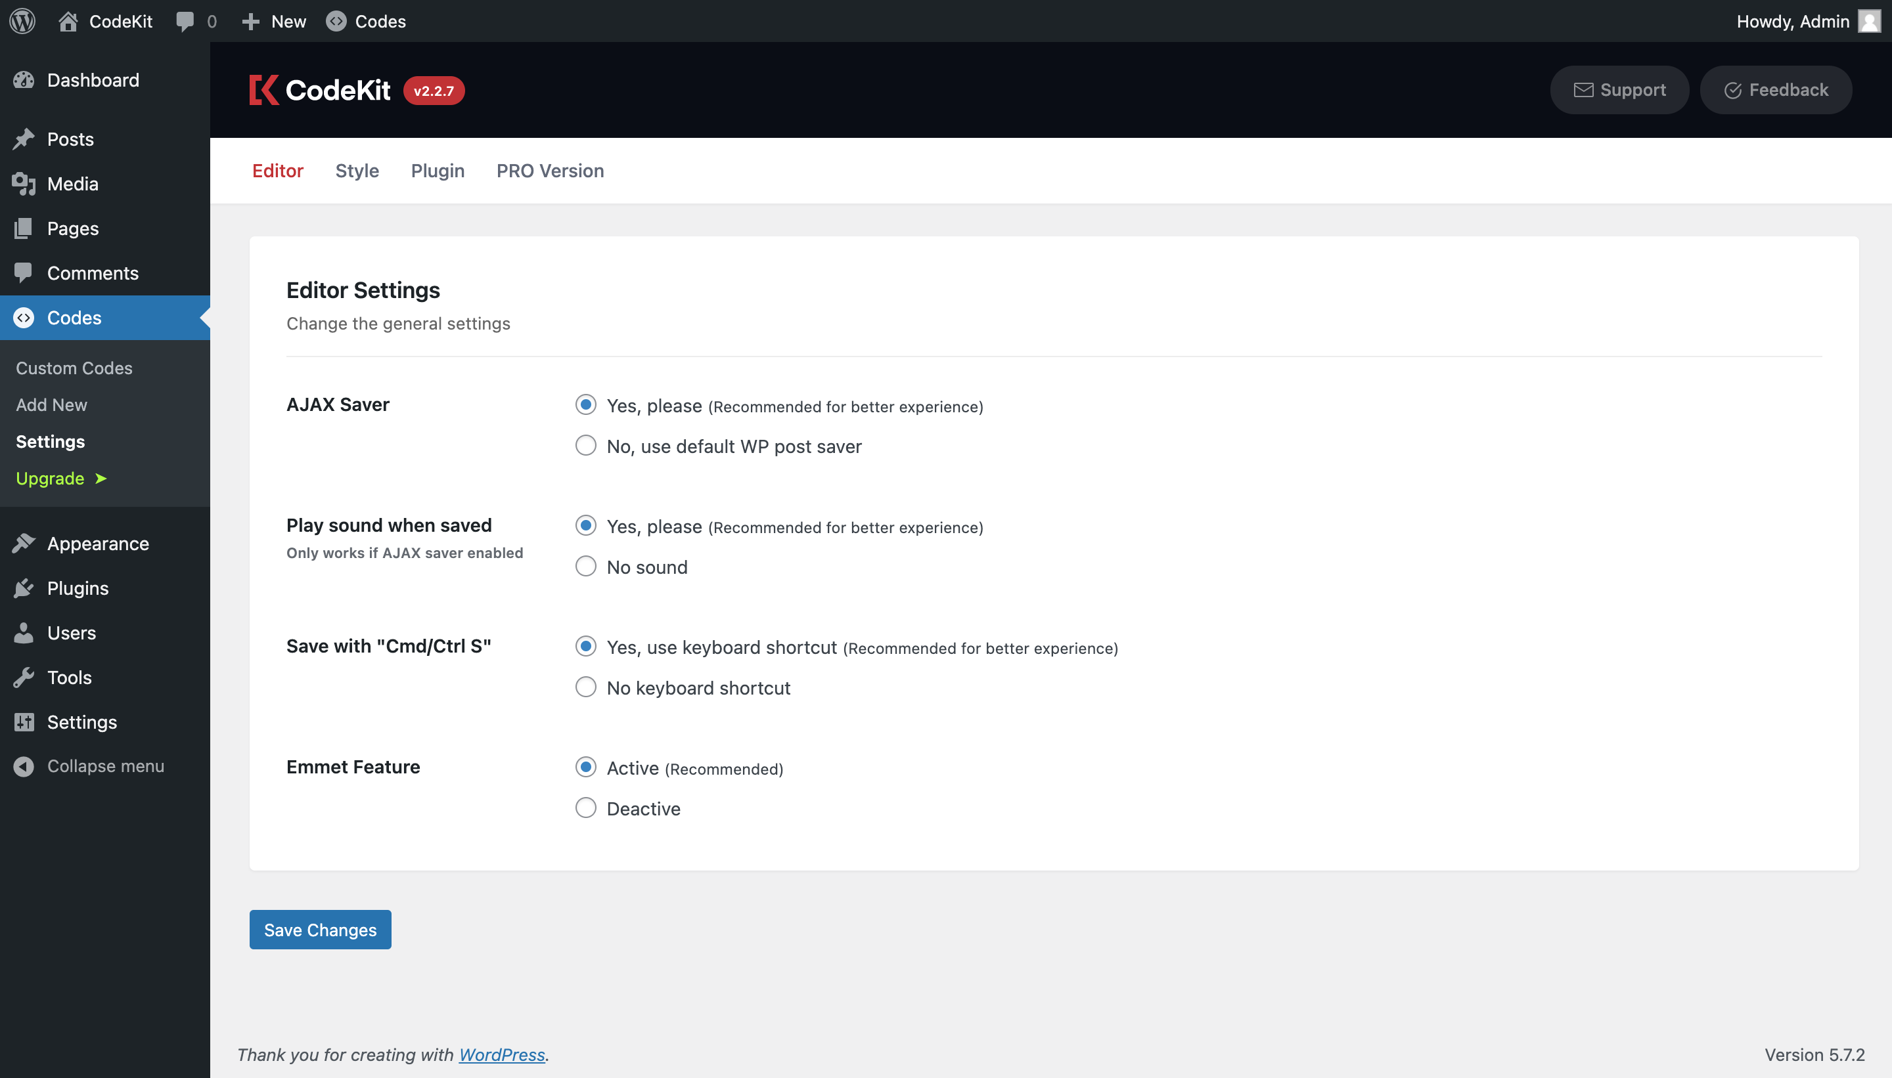The width and height of the screenshot is (1892, 1078).
Task: Select No sound radio button
Action: tap(586, 565)
